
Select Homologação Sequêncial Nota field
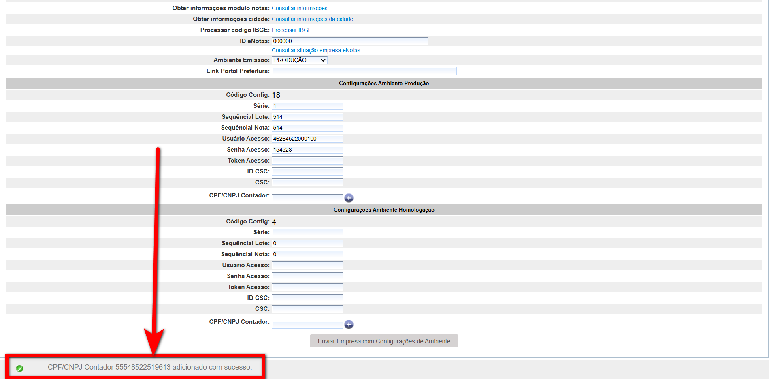pyautogui.click(x=307, y=254)
